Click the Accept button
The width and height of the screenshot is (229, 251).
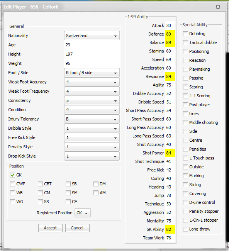click(50, 228)
